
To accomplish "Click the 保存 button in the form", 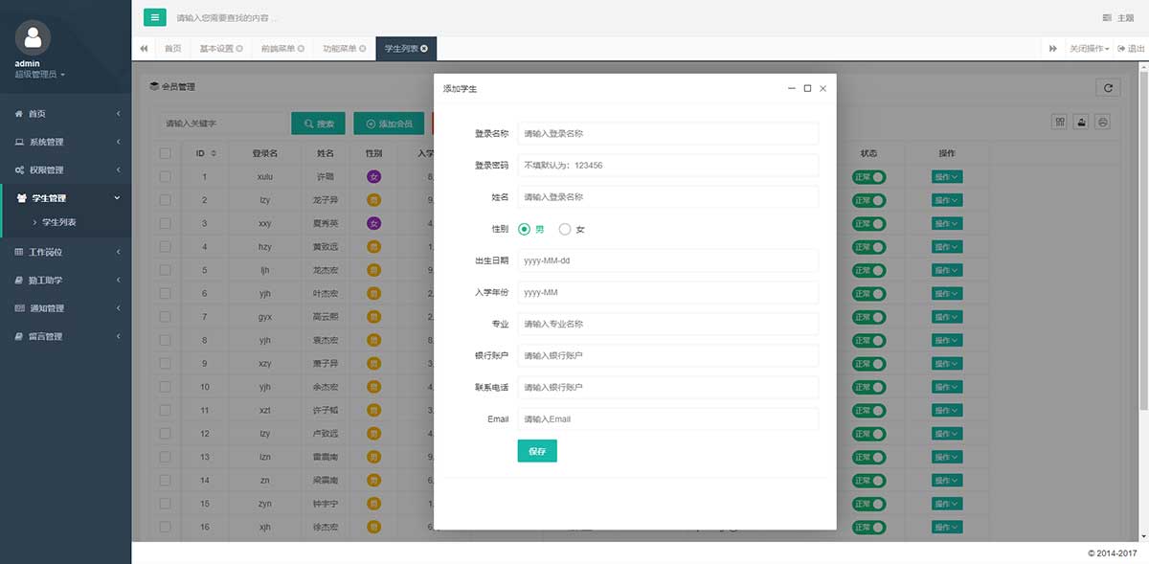I will coord(536,451).
